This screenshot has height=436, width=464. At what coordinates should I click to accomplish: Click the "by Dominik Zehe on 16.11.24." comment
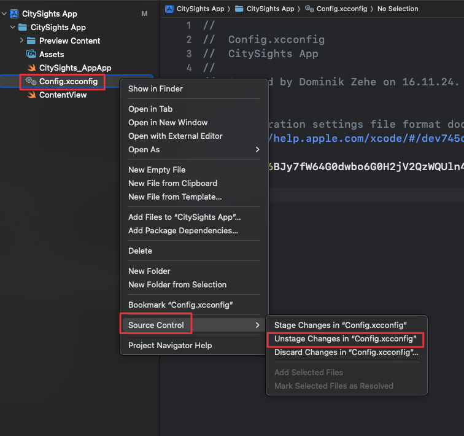click(x=369, y=82)
